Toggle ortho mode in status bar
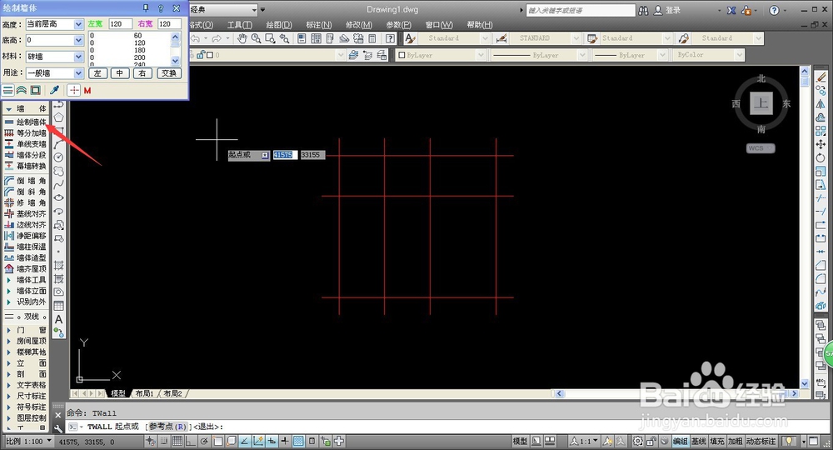 (x=190, y=441)
